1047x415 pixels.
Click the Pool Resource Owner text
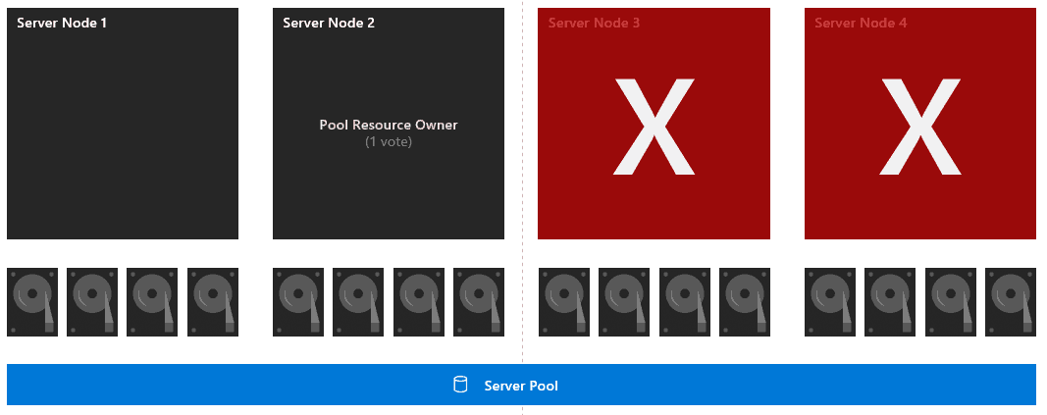[389, 125]
